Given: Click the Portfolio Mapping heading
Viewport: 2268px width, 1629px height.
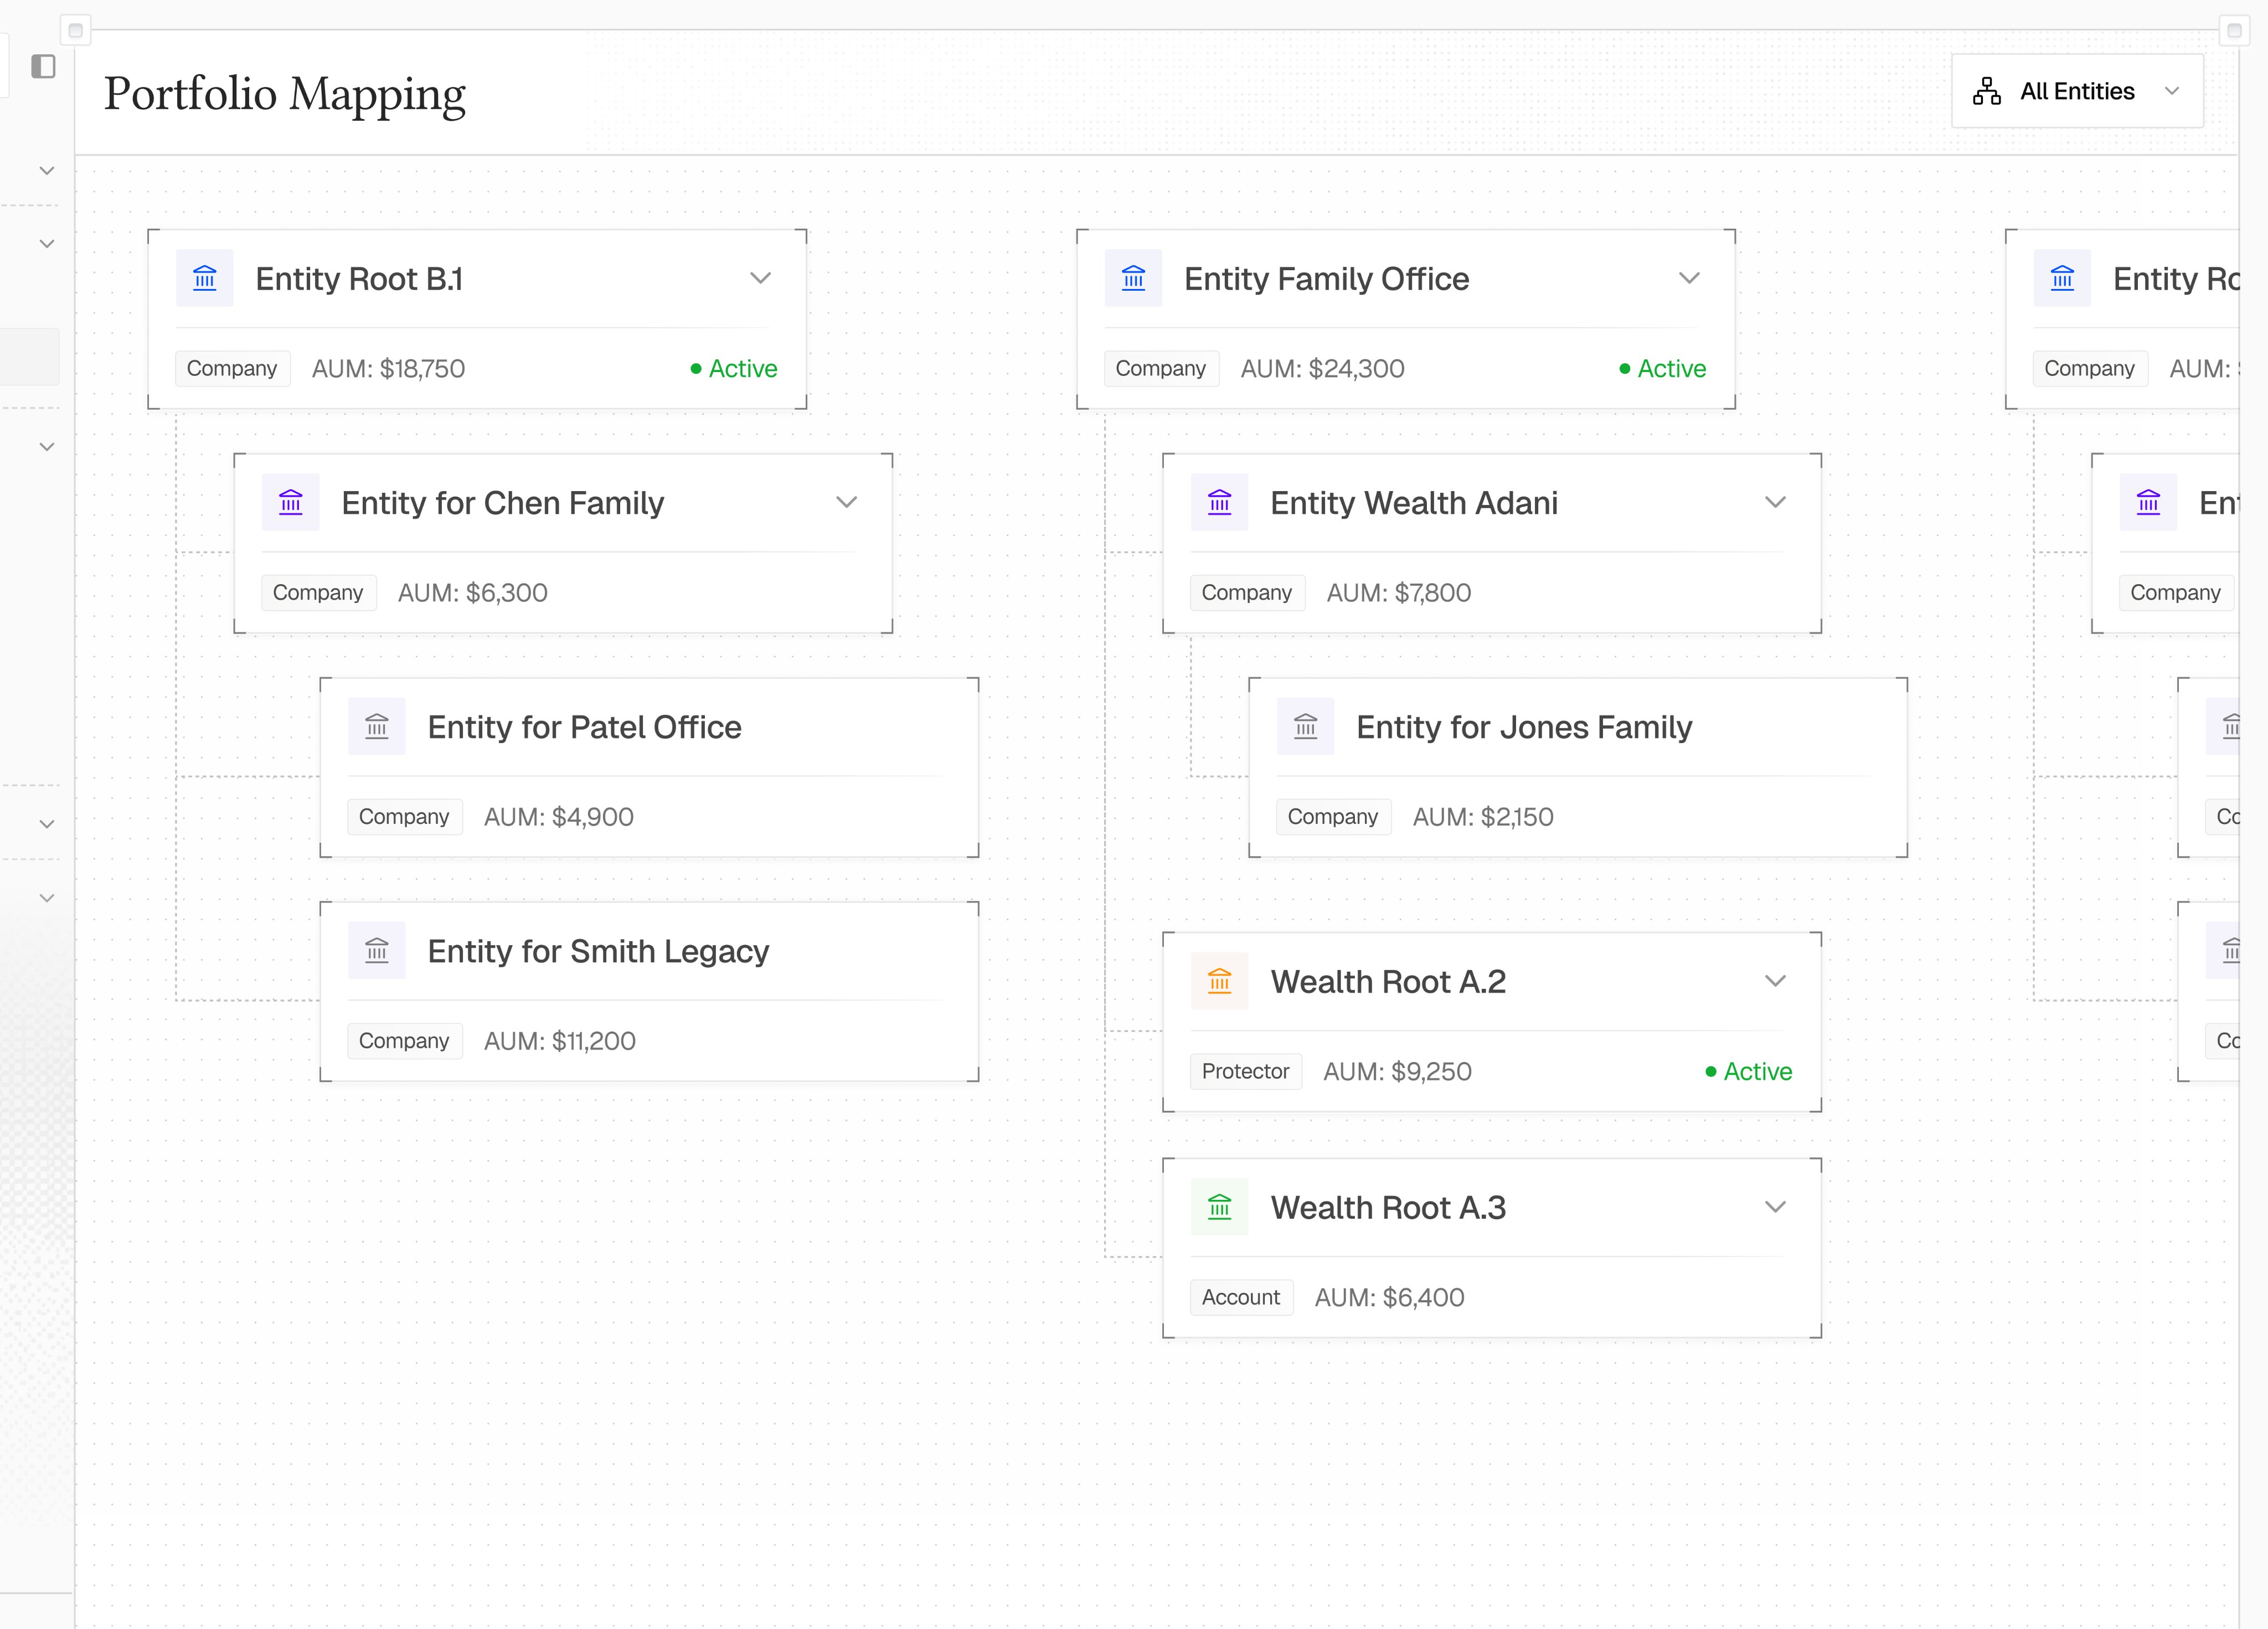Looking at the screenshot, I should [x=285, y=95].
